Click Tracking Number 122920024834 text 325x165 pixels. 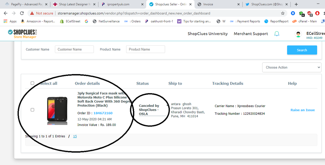240,114
